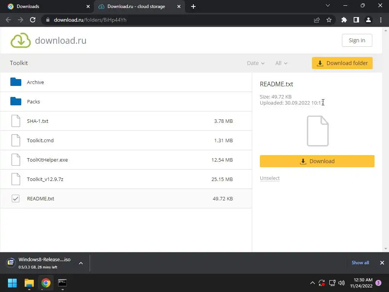Select the ToolKitHelper.exe file name

pyautogui.click(x=47, y=160)
